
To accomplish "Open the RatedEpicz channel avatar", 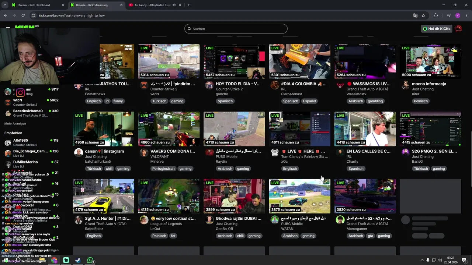I will [79, 220].
